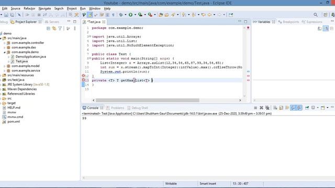Click Collapse All in Project Explorer
Viewport: 335px width, 188px height.
pyautogui.click(x=49, y=28)
